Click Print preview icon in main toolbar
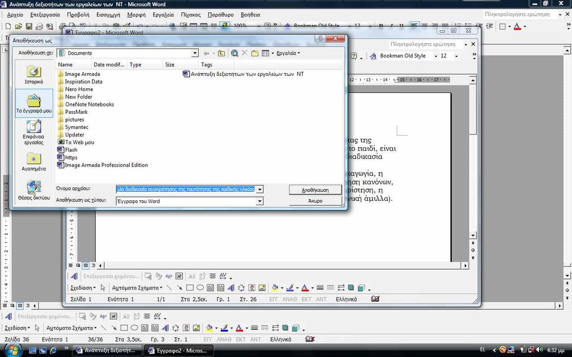This screenshot has width=572, height=357. 50,26
